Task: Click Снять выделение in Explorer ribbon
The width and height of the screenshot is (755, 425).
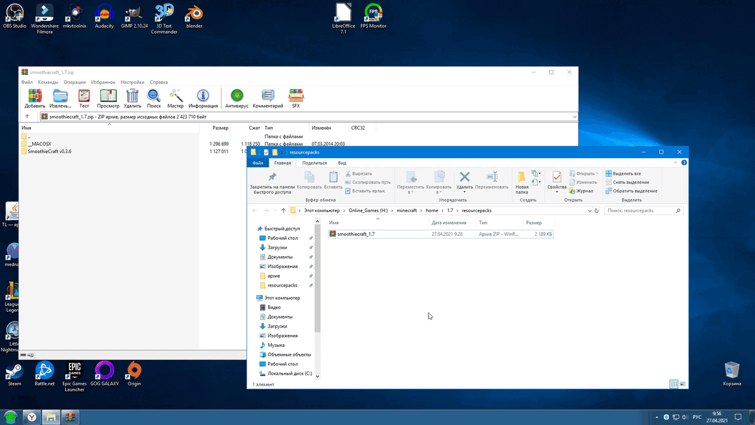Action: click(x=627, y=182)
